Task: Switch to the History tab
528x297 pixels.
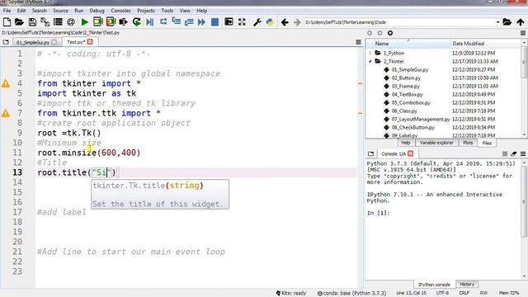Action: point(467,284)
